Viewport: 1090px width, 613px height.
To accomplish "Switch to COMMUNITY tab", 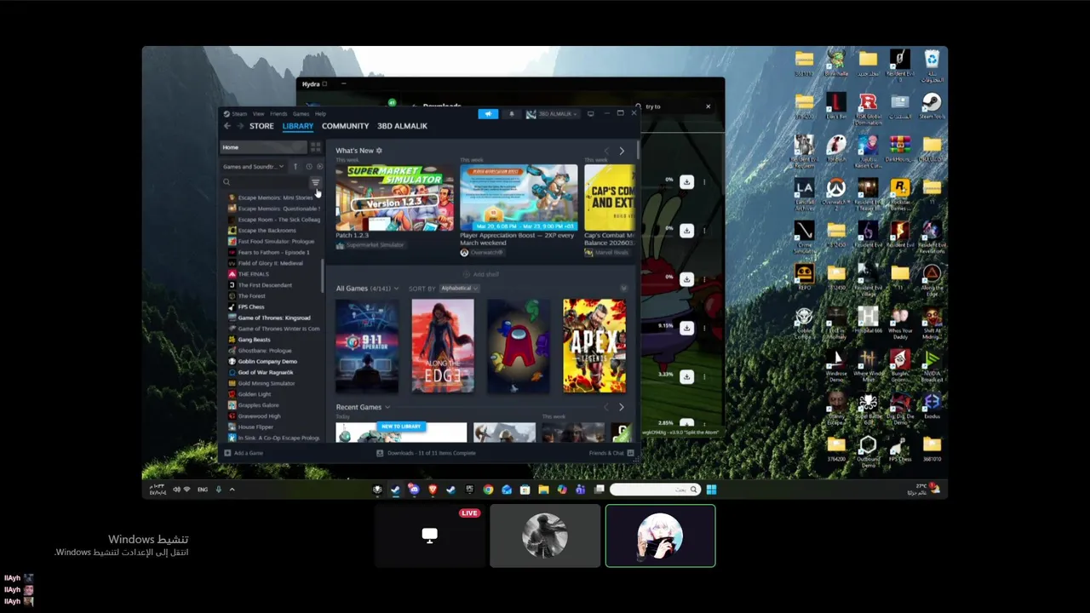I will tap(345, 126).
